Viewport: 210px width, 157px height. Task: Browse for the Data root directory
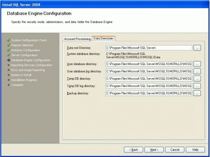coord(197,48)
